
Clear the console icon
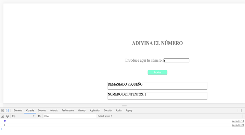7,116
